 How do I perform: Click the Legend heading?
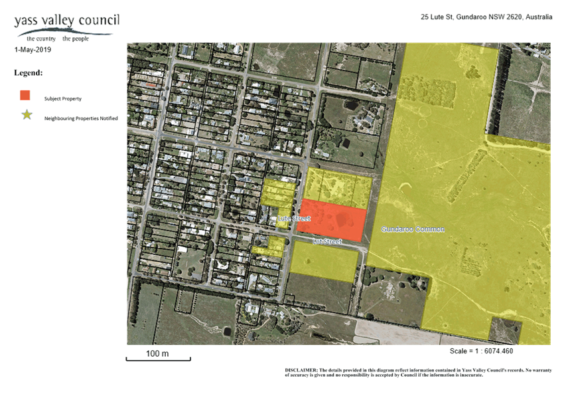point(27,72)
